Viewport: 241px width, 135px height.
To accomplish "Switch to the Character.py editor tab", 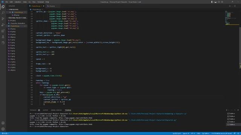I will (37, 6).
